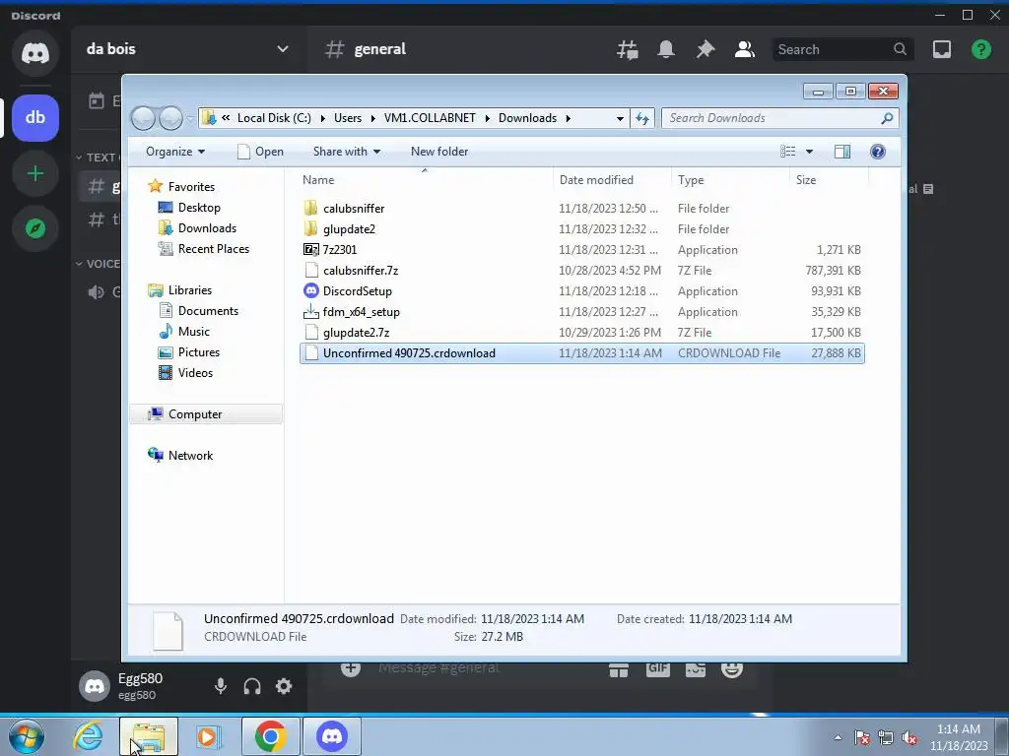Open view options dropdown arrow

810,152
